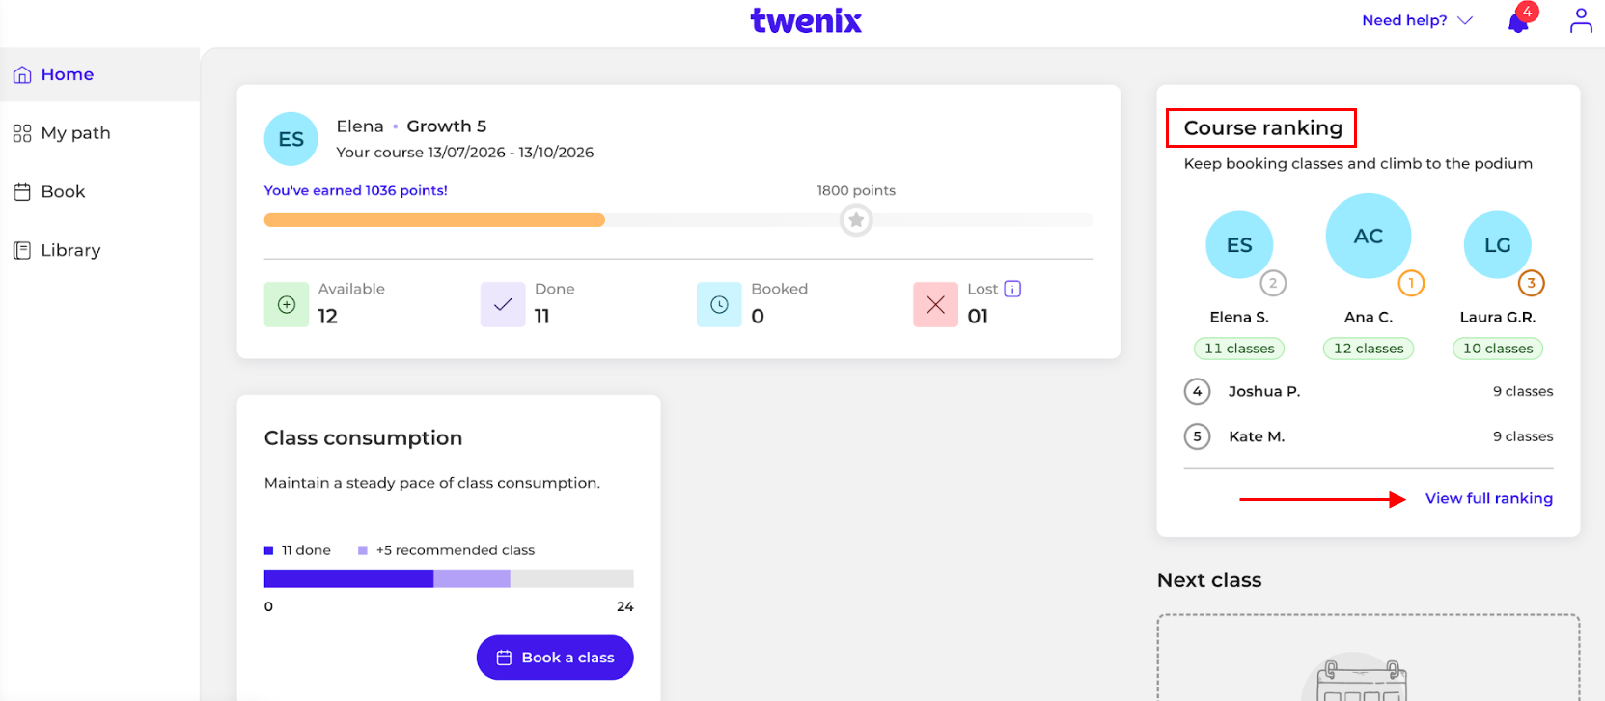The height and width of the screenshot is (701, 1605).
Task: Open the user profile icon
Action: click(x=1581, y=20)
